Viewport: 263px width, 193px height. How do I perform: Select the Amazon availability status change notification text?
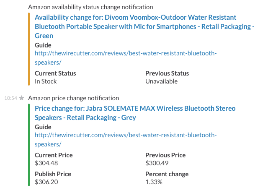click(x=90, y=7)
